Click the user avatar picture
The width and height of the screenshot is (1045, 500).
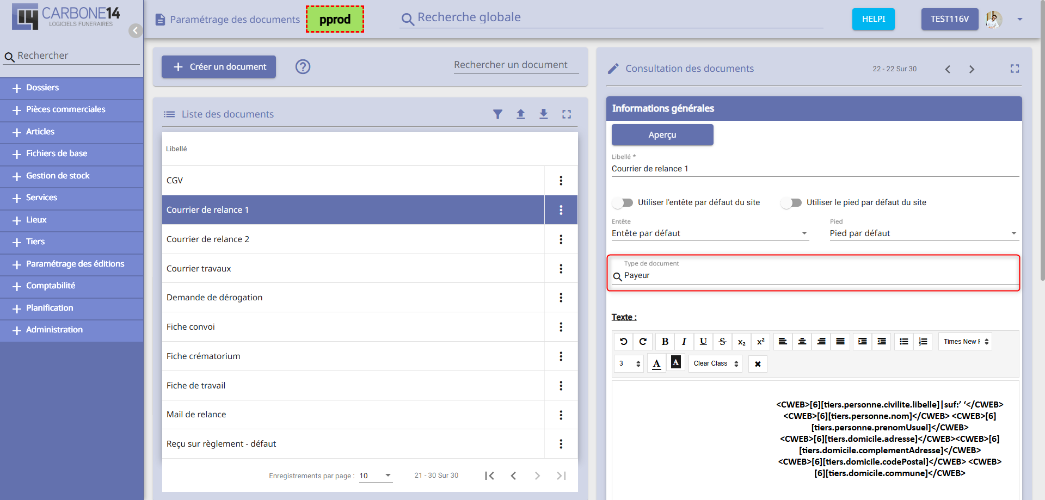click(x=994, y=20)
